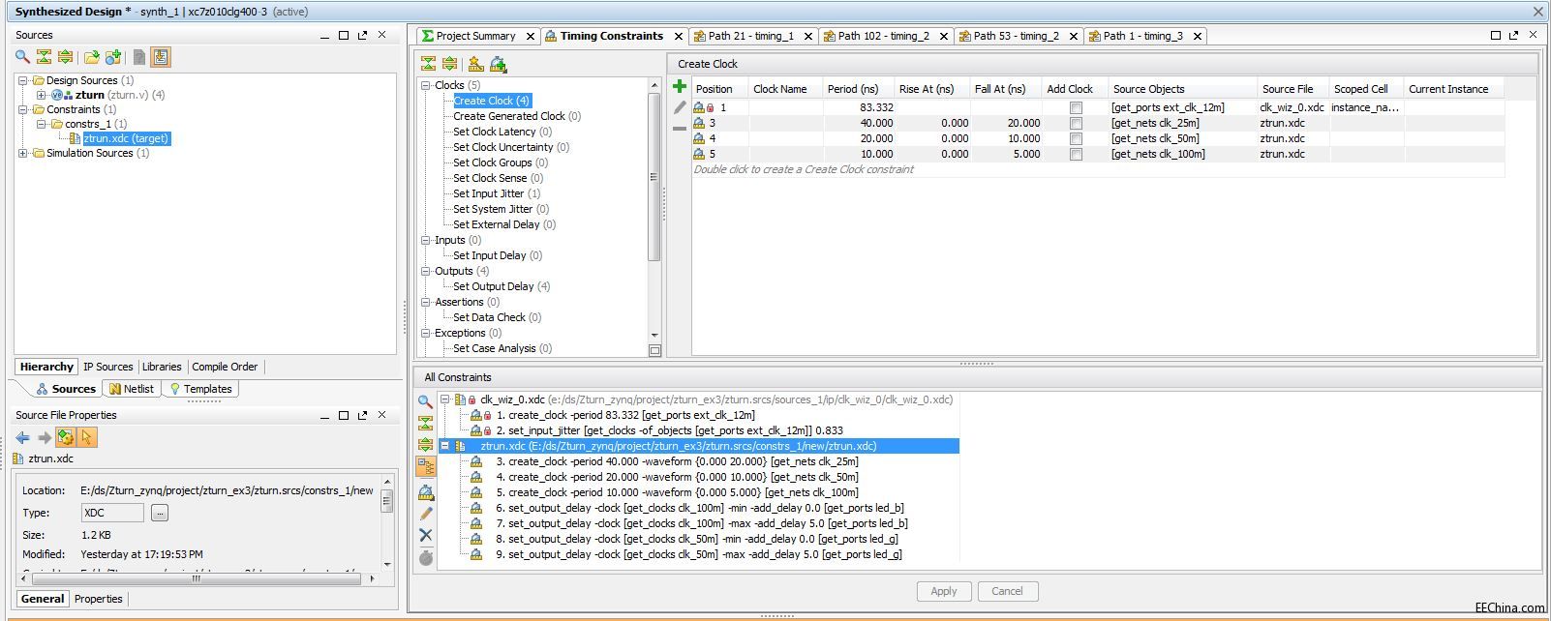Toggle group-by-file view icon in All Constraints
Viewport: 1551px width, 621px height.
(425, 466)
